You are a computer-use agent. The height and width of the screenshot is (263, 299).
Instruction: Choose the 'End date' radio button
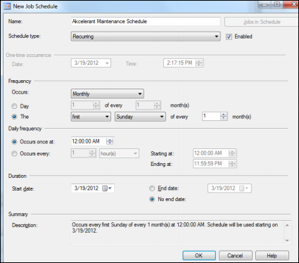pos(152,188)
